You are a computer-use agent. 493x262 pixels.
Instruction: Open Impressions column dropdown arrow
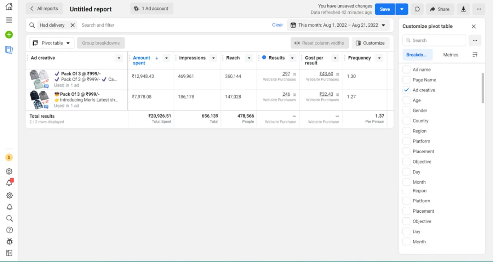(x=213, y=58)
